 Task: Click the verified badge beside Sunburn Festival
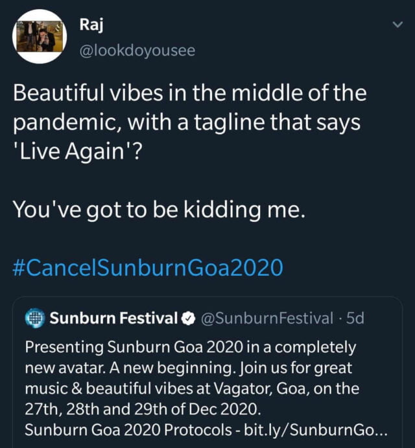tap(188, 318)
